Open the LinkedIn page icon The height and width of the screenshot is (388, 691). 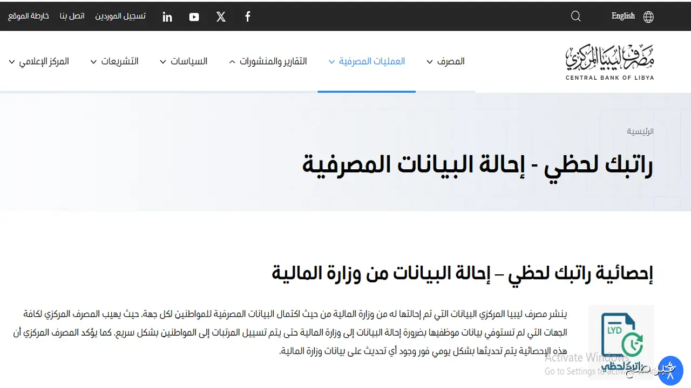[x=167, y=16]
